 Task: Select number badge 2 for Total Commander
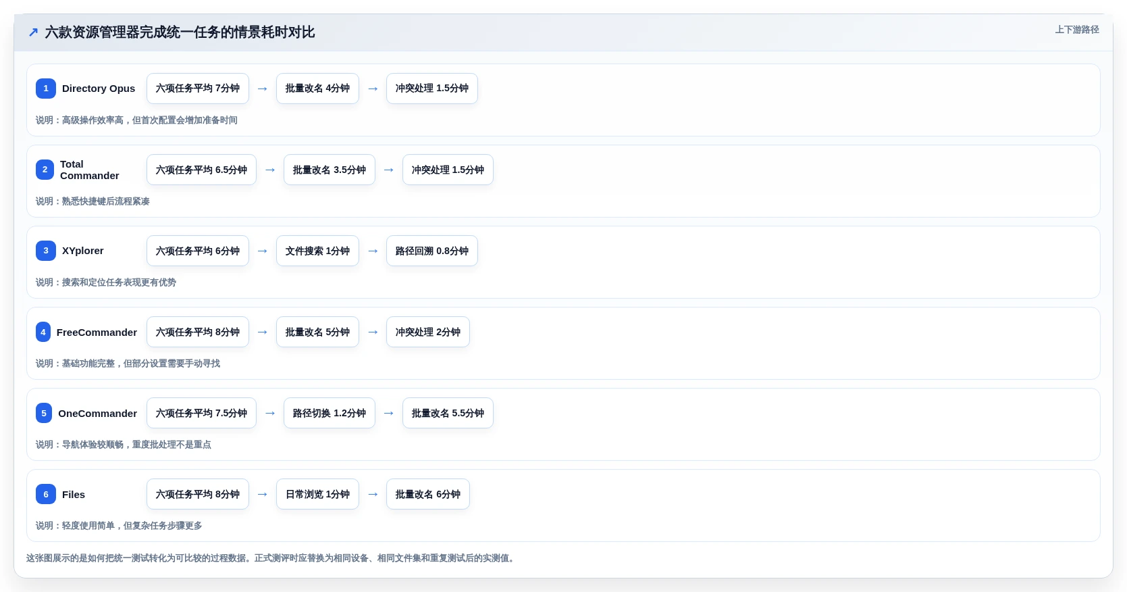click(x=45, y=170)
